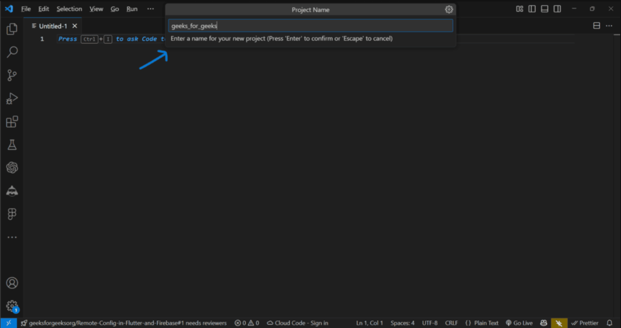Open the Accounts menu icon

[x=12, y=283]
